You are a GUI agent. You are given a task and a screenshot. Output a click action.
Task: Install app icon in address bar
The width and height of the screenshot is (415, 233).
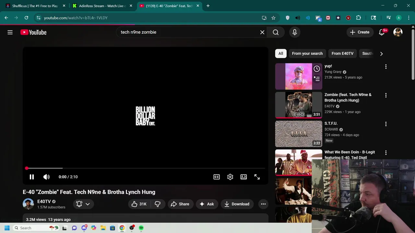pos(264,18)
